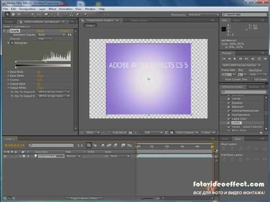Enable the Full Screen checkbox
This screenshot has width=270, height=202.
click(x=252, y=79)
